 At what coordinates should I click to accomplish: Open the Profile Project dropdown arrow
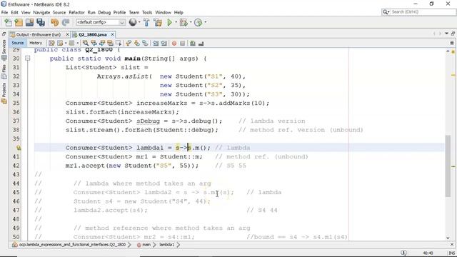click(x=205, y=22)
